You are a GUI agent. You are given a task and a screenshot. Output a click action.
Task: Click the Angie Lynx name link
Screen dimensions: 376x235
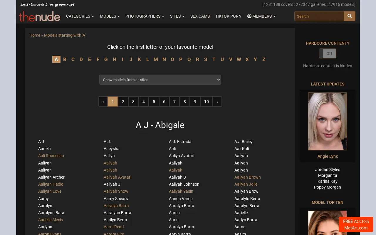tap(328, 156)
